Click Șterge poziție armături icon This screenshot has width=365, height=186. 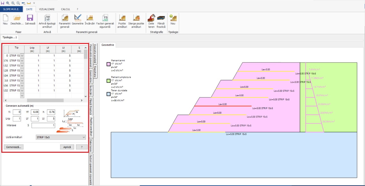pos(136,18)
